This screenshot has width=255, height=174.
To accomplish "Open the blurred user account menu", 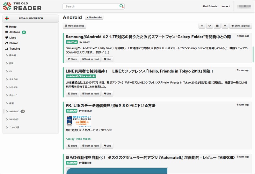I will 244,6.
